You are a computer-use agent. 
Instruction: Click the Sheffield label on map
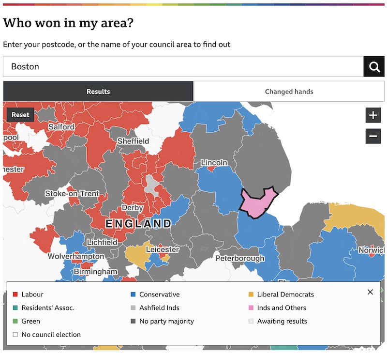click(x=133, y=141)
